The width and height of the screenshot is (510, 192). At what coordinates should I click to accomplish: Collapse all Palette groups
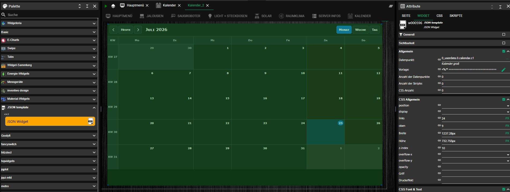click(87, 6)
